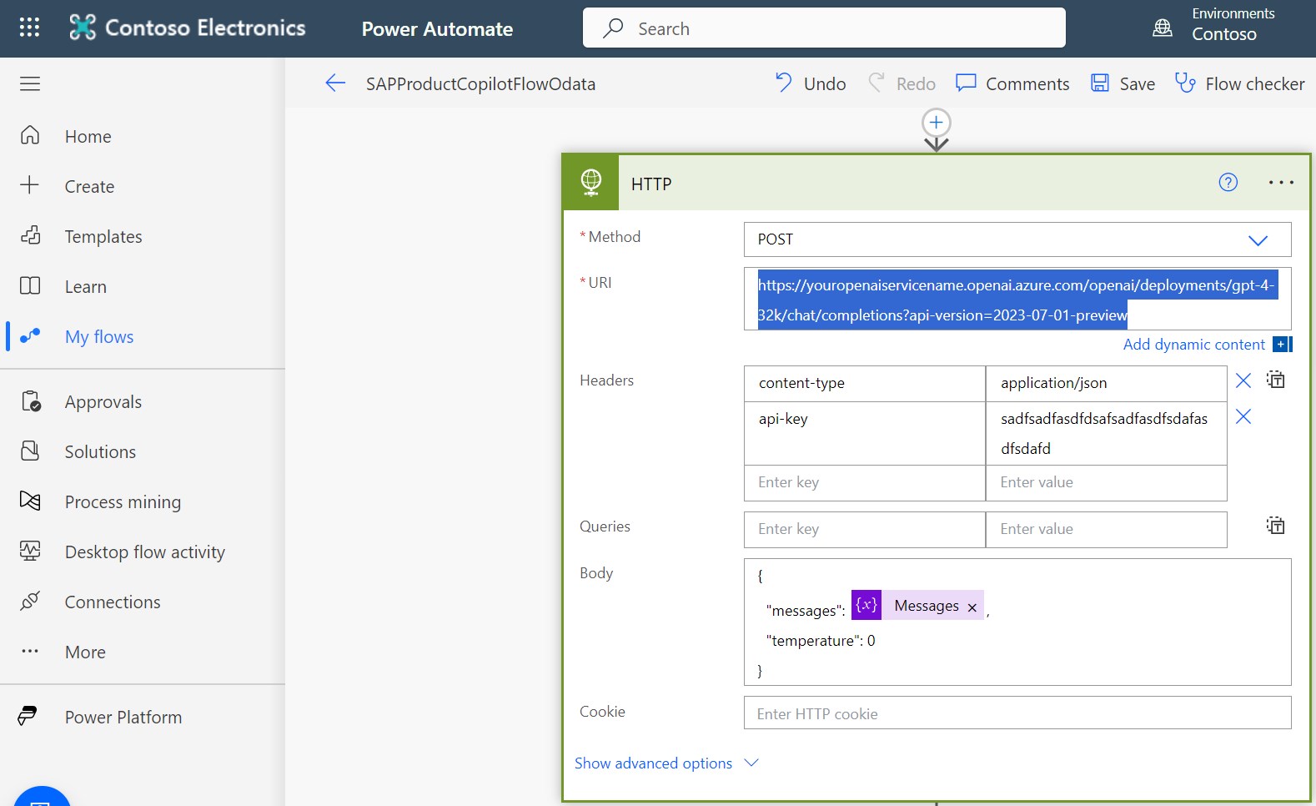Open the Environments globe icon
Viewport: 1316px width, 806px height.
click(x=1162, y=28)
